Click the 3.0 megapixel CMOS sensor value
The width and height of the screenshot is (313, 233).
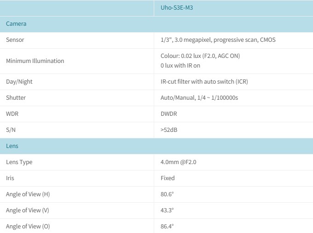click(218, 40)
